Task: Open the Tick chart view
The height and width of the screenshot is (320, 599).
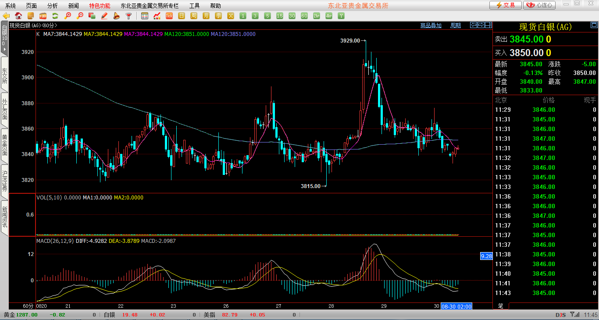Action: pyautogui.click(x=169, y=16)
